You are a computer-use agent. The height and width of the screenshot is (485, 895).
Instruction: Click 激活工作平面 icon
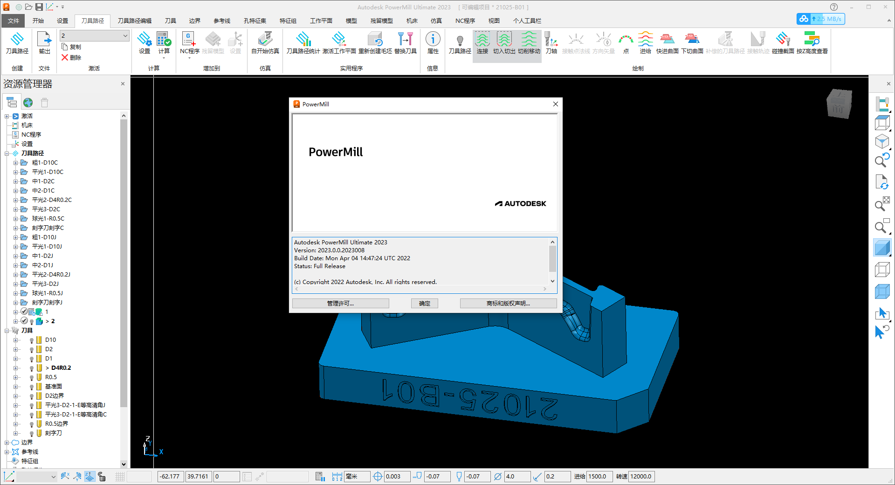point(339,43)
